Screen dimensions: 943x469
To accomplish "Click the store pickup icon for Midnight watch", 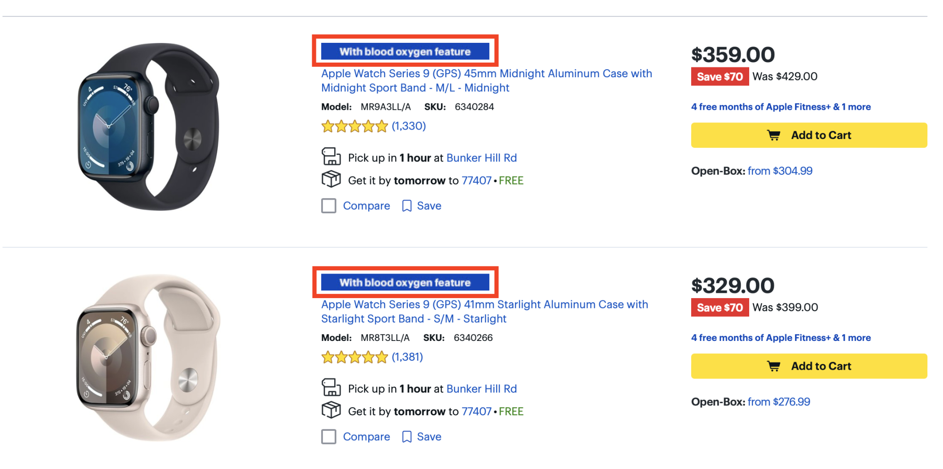I will click(x=331, y=156).
